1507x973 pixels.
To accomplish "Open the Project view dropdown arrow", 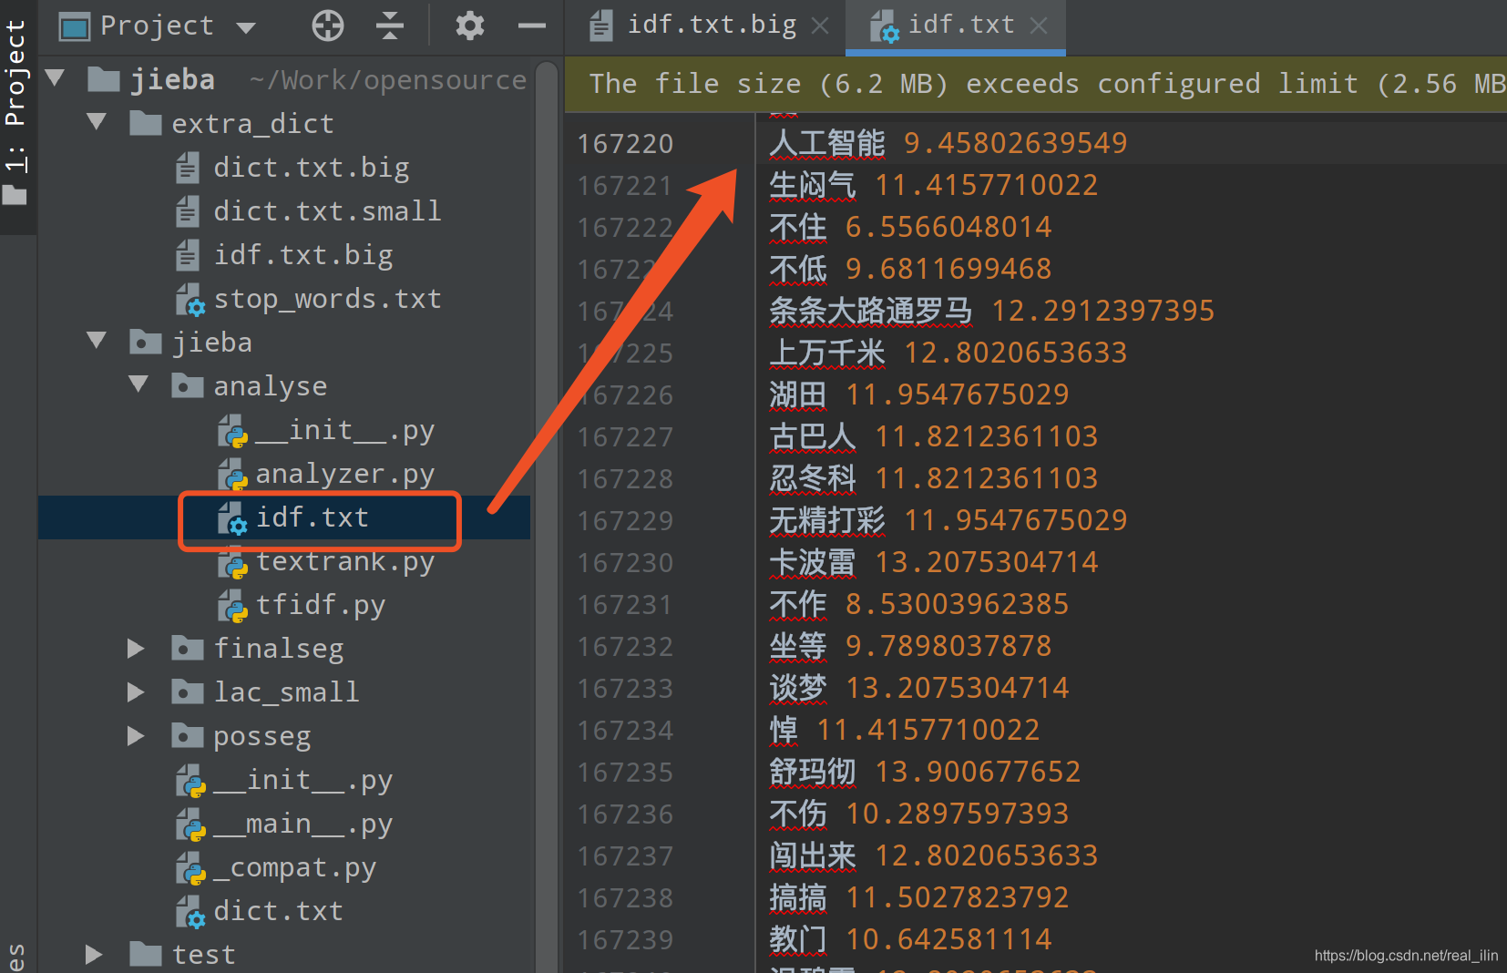I will pyautogui.click(x=246, y=27).
